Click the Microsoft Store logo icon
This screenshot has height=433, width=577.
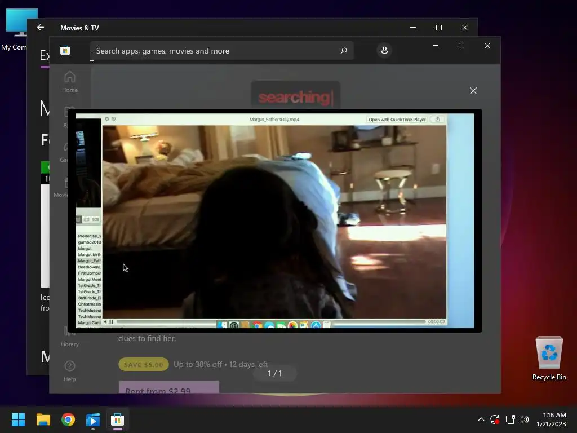point(65,50)
